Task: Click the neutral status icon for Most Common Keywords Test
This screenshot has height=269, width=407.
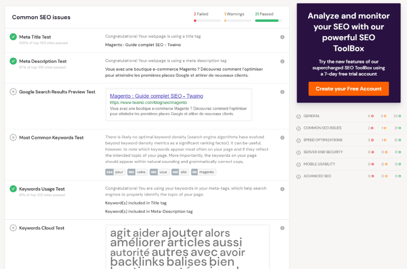Action: tap(13, 138)
